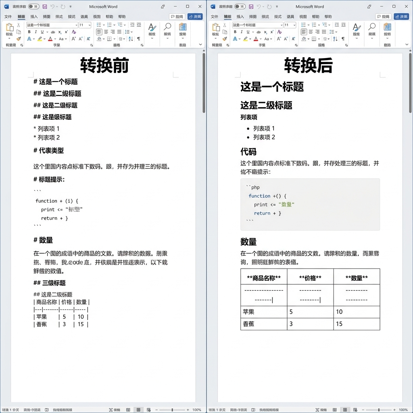Click zoom slider in 转换前 status bar
Image resolution: width=413 pixels, height=413 pixels.
(x=172, y=410)
